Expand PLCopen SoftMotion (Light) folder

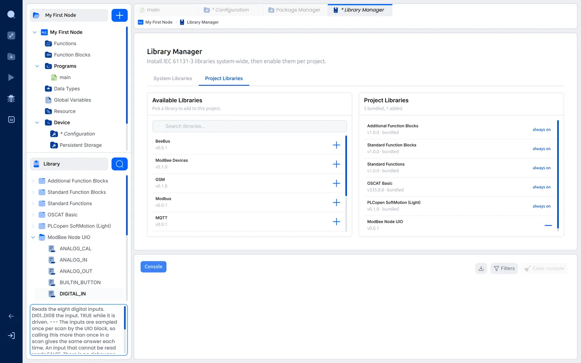(x=33, y=226)
